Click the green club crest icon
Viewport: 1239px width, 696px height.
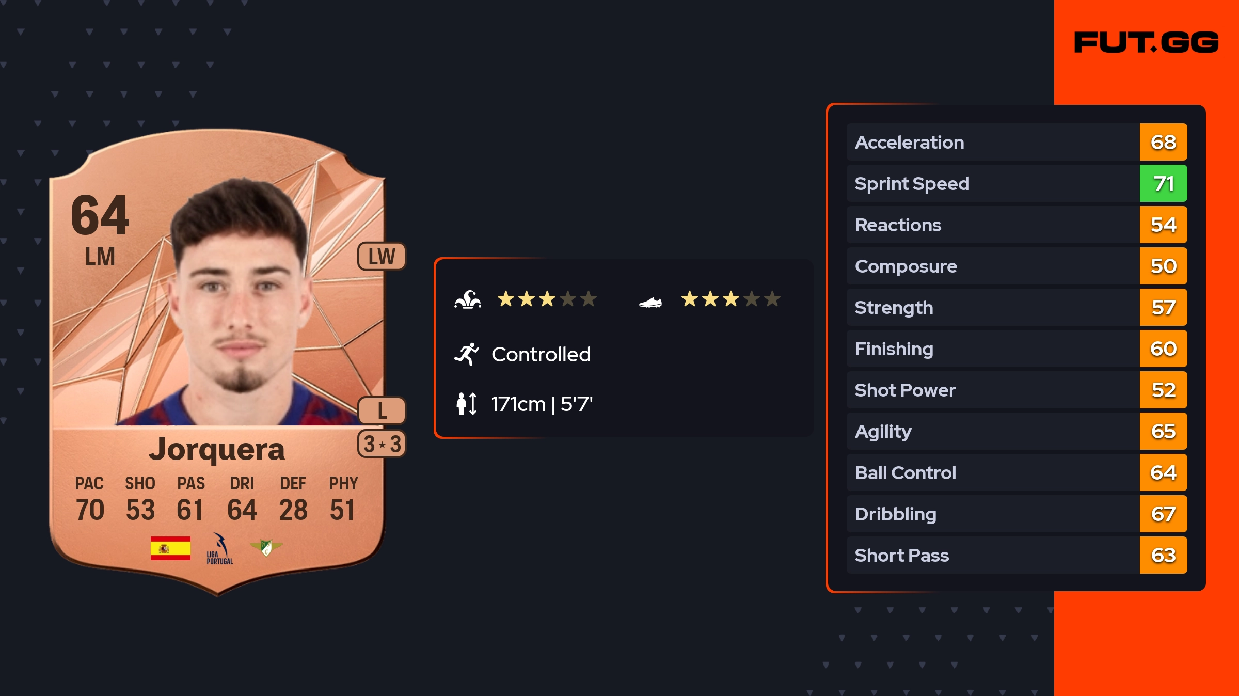point(266,547)
